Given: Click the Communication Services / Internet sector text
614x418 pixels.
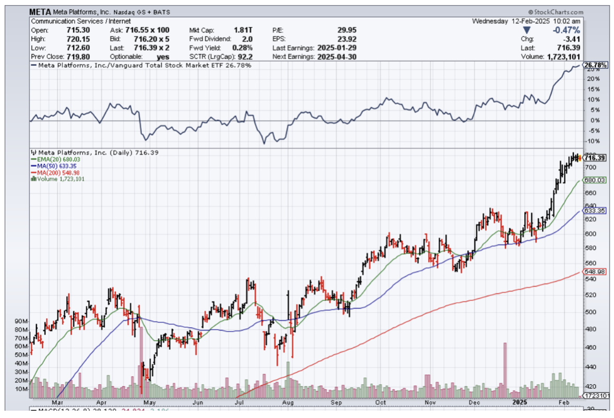Looking at the screenshot, I should [x=74, y=21].
